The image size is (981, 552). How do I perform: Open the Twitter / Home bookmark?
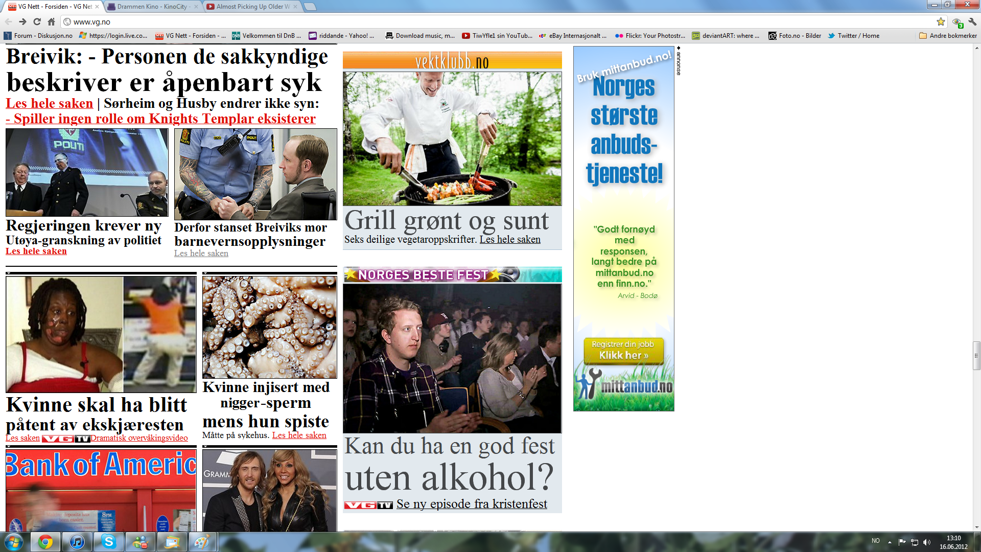(854, 36)
